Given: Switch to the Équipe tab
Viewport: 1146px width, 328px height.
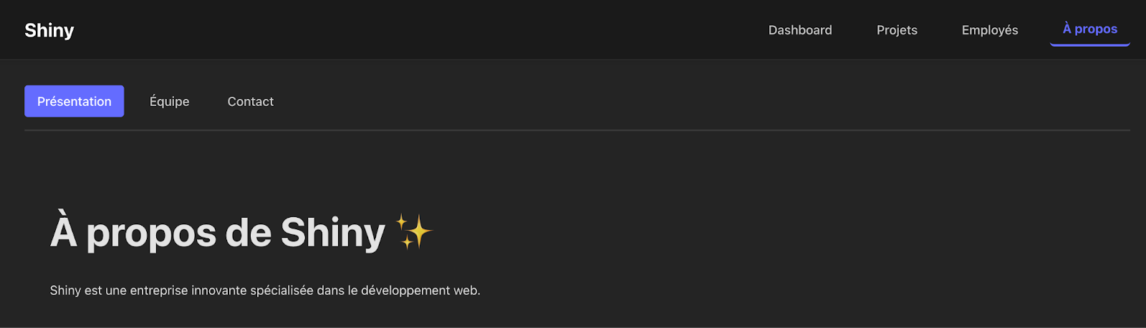Looking at the screenshot, I should [x=169, y=101].
